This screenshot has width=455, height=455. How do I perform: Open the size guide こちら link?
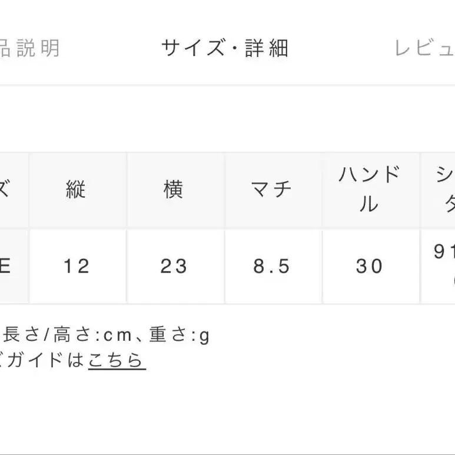[x=117, y=360]
